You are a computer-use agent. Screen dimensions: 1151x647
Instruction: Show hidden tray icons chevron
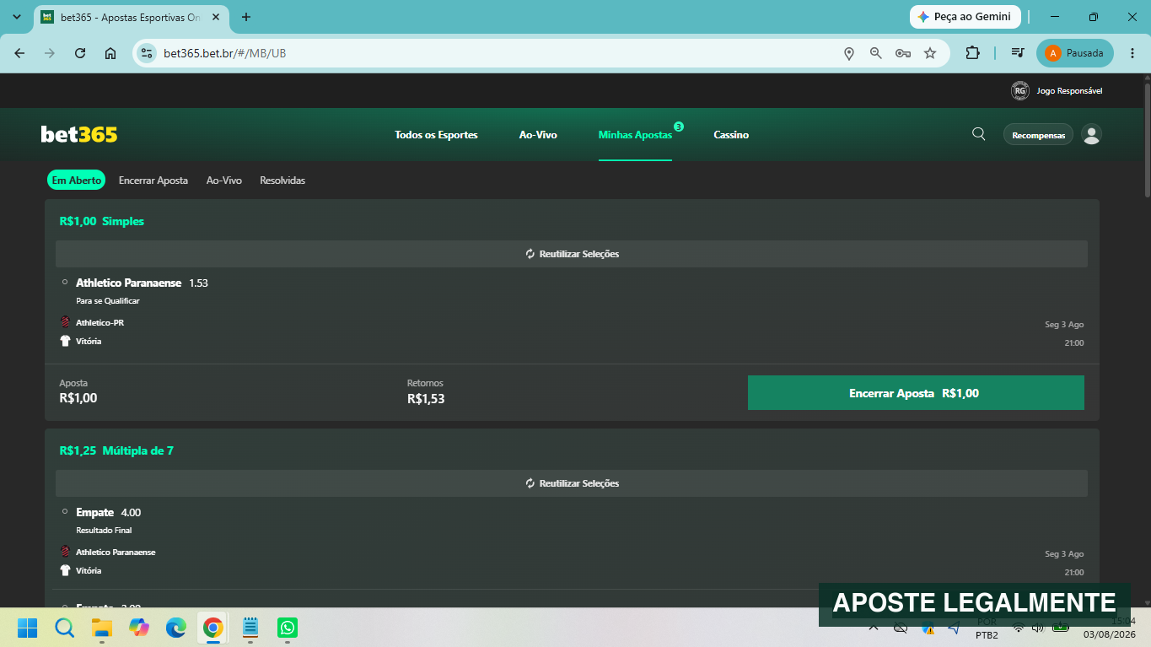coord(874,628)
